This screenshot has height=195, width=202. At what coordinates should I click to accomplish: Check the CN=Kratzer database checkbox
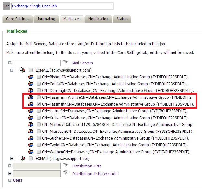tap(39, 118)
